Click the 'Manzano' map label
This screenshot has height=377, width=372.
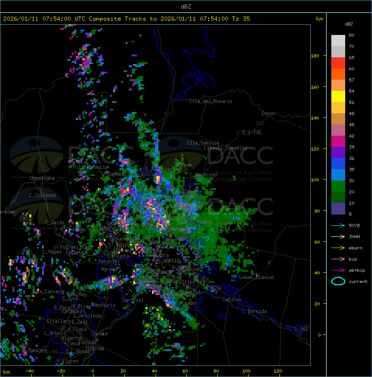(38, 350)
